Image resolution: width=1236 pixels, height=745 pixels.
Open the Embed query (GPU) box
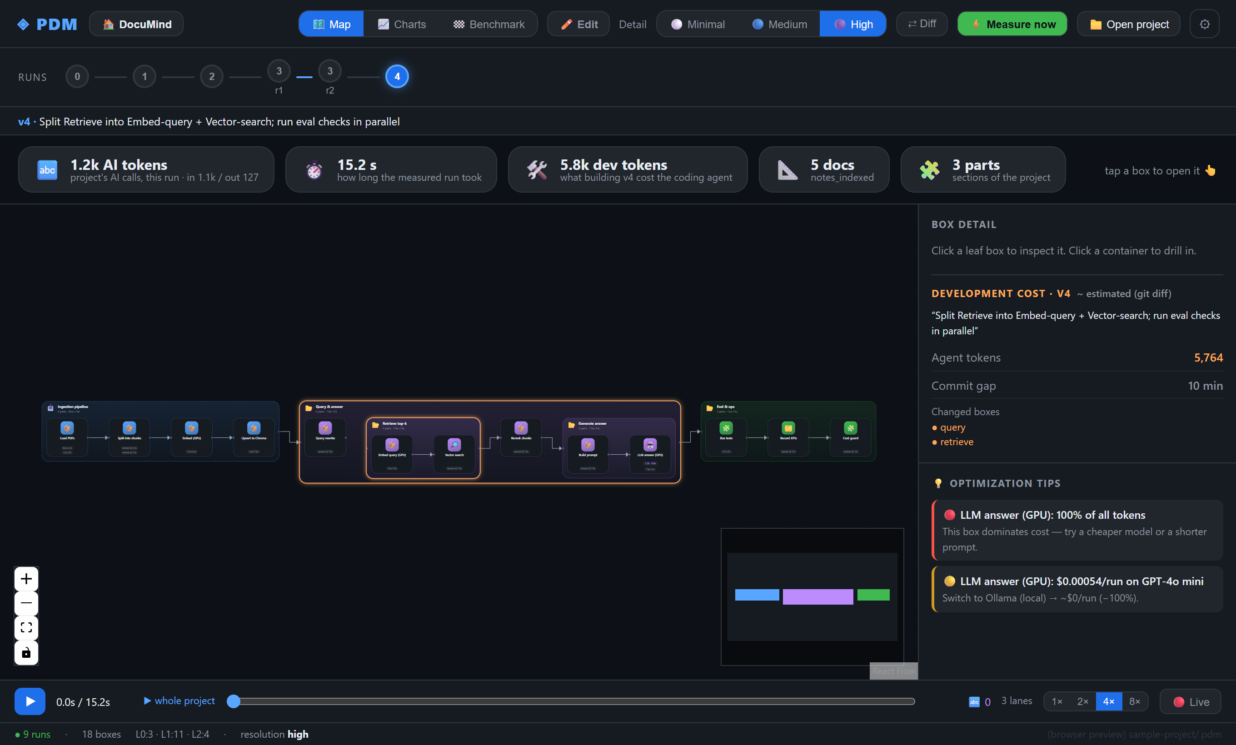pyautogui.click(x=392, y=454)
